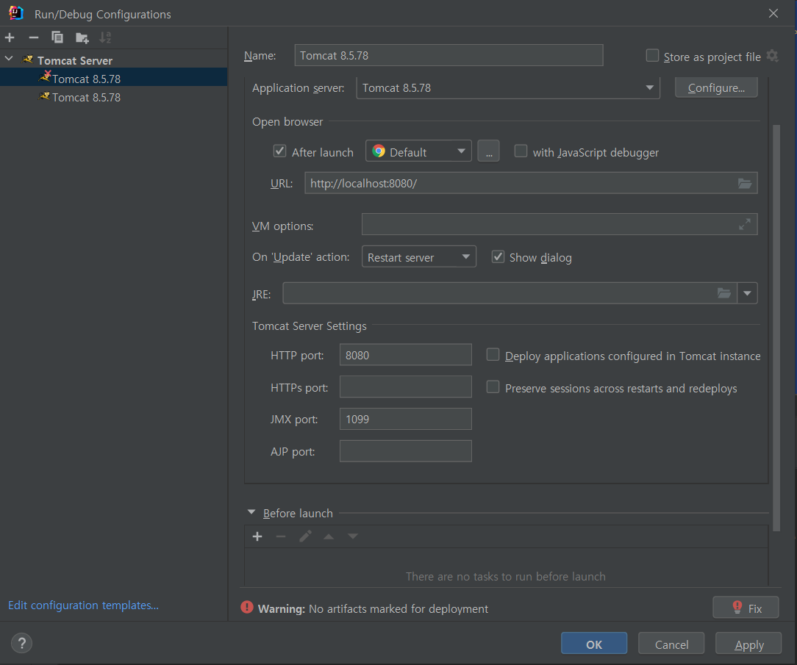Copy the selected configuration
This screenshot has height=665, width=797.
tap(57, 37)
